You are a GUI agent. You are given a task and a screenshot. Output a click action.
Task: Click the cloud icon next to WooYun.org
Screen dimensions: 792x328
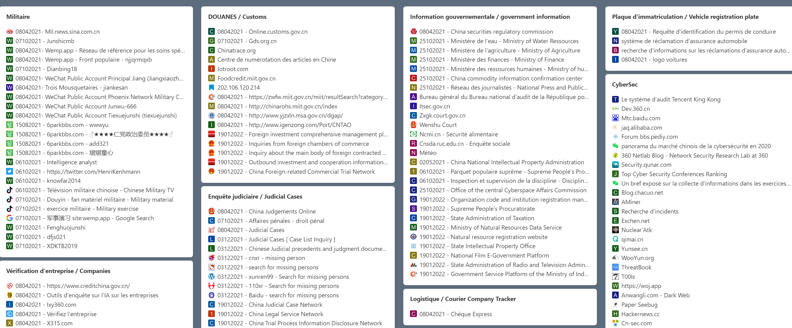click(615, 258)
